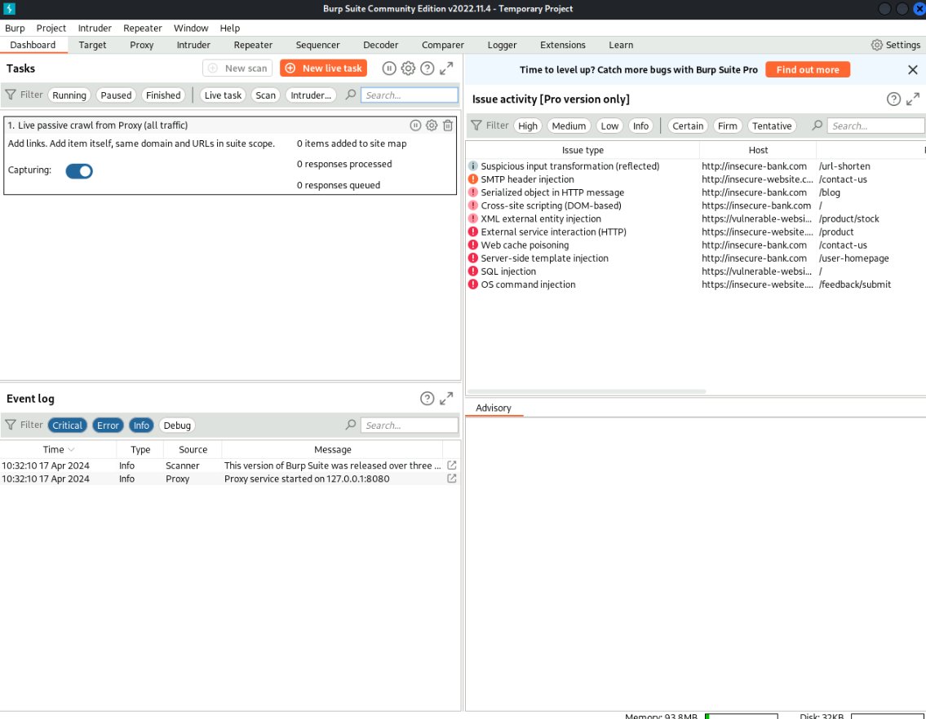Sort event log by Message column header
Screen dimensions: 926x719
click(x=333, y=449)
